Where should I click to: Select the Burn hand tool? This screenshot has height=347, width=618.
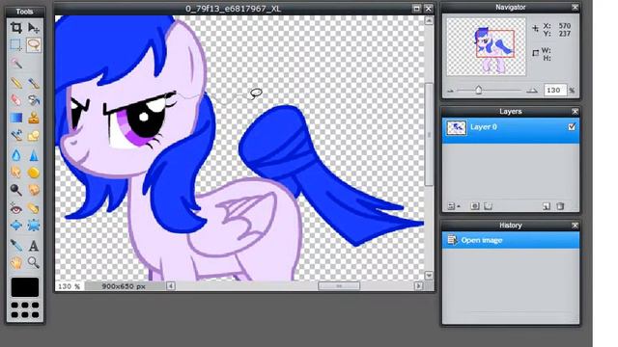coord(34,190)
